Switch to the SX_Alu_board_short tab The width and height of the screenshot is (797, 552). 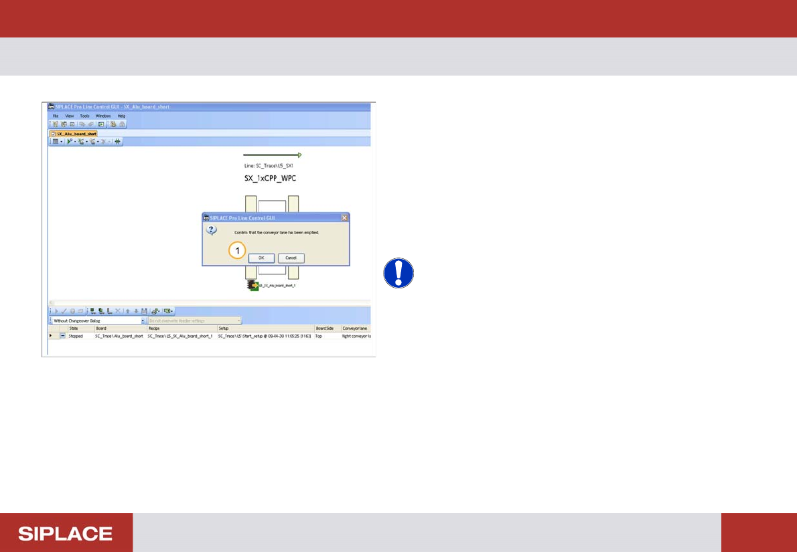(73, 134)
